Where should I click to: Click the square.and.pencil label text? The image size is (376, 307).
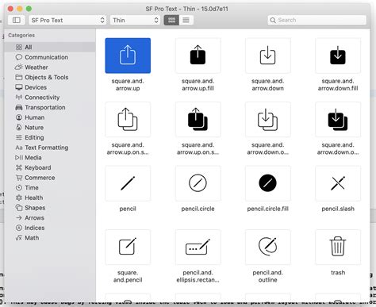click(x=128, y=276)
